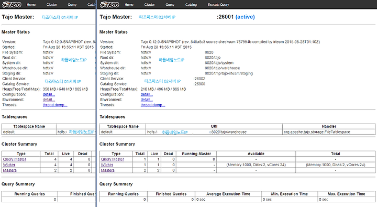Open thread dump link in right window
Viewport: 377px width, 207px height.
click(x=153, y=105)
